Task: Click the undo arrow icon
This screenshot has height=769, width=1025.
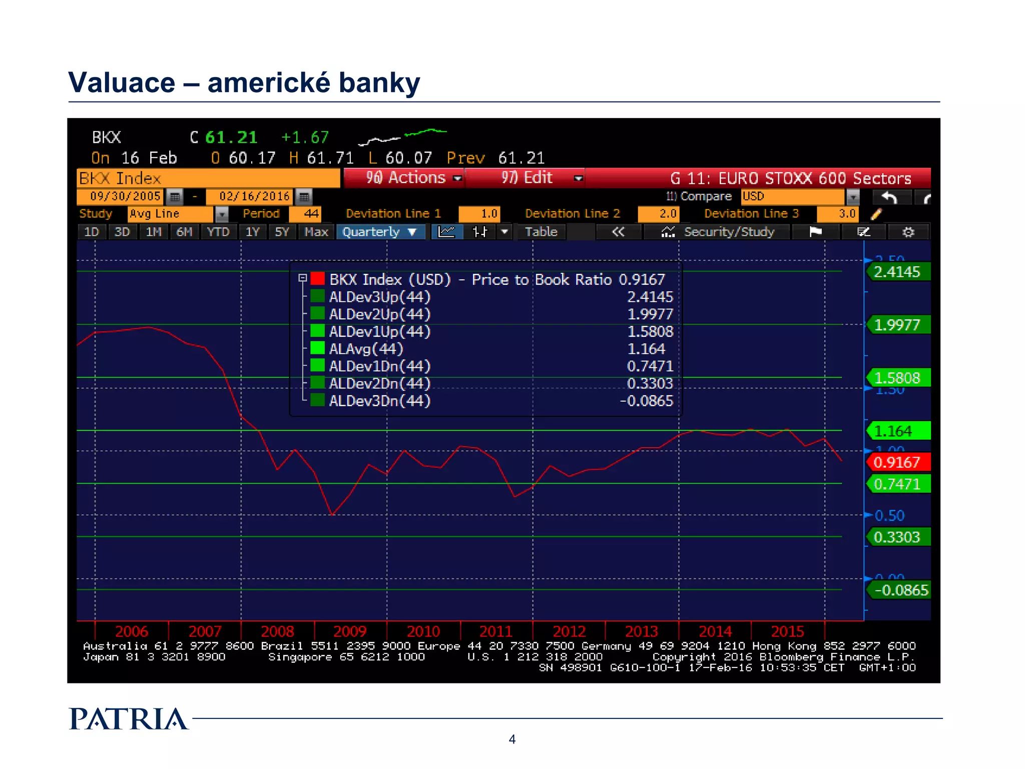Action: [x=889, y=197]
